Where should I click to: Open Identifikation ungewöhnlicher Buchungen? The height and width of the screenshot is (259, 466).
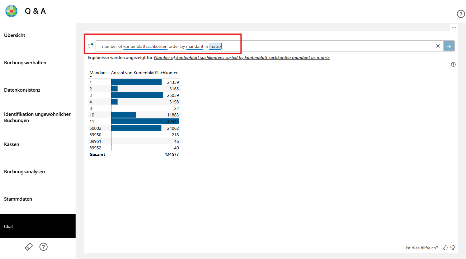coord(37,117)
